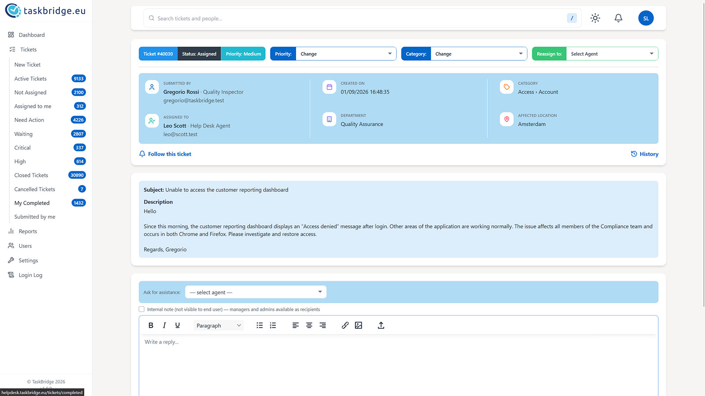Click the department building icon
Image resolution: width=705 pixels, height=396 pixels.
329,119
